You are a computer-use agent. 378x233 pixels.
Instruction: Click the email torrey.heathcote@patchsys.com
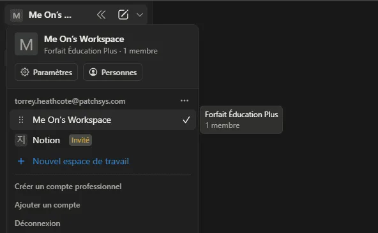pos(70,101)
